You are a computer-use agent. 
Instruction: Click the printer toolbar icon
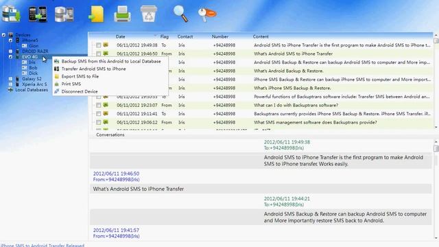point(122,14)
